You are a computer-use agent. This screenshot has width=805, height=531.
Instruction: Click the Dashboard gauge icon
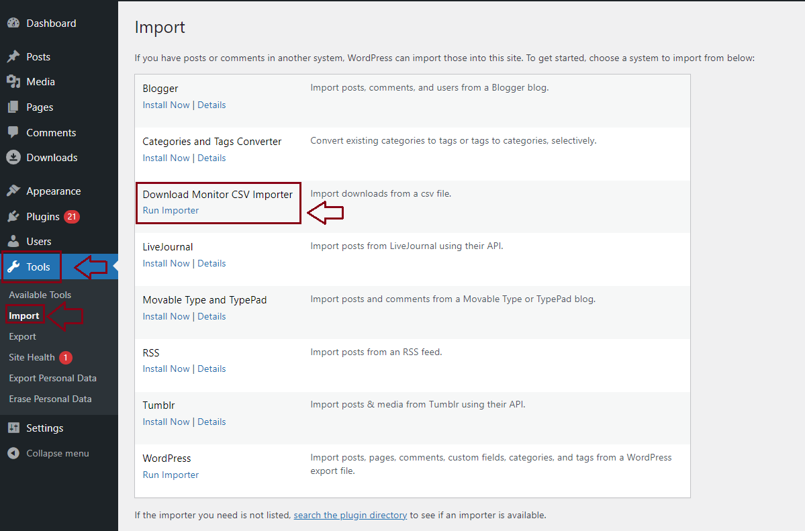(13, 23)
